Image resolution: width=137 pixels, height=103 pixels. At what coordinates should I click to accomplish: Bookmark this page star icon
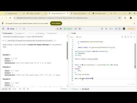120,18
